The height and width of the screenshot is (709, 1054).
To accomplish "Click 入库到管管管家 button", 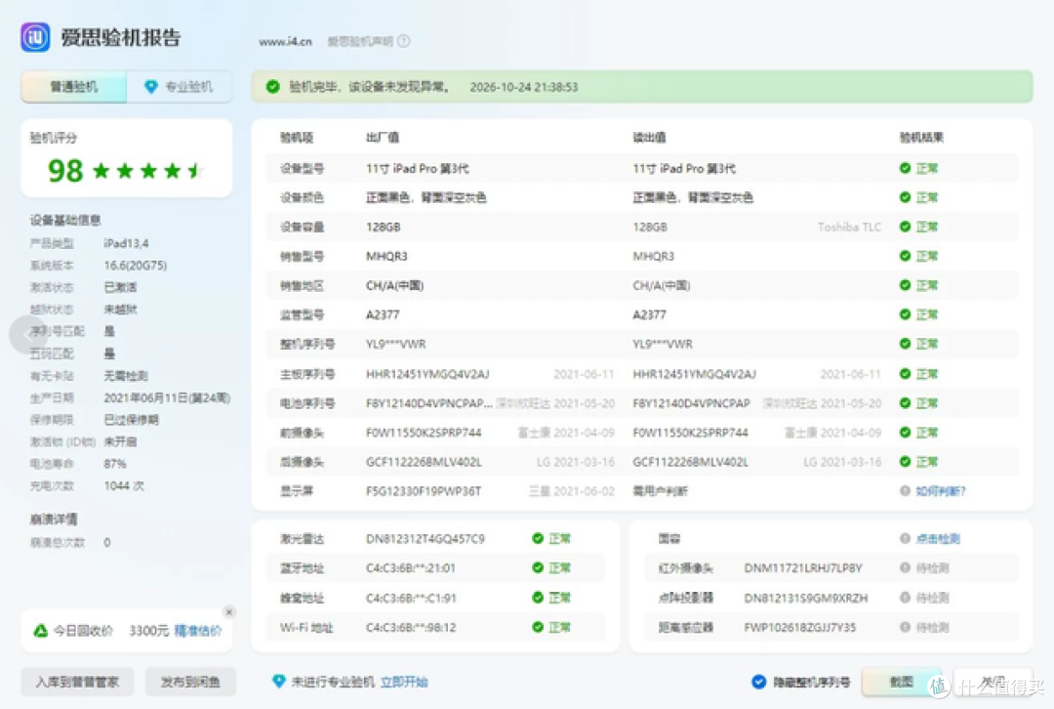I will point(77,682).
